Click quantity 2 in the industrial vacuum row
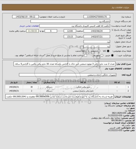The height and width of the screenshot is (149, 136). coord(32,91)
